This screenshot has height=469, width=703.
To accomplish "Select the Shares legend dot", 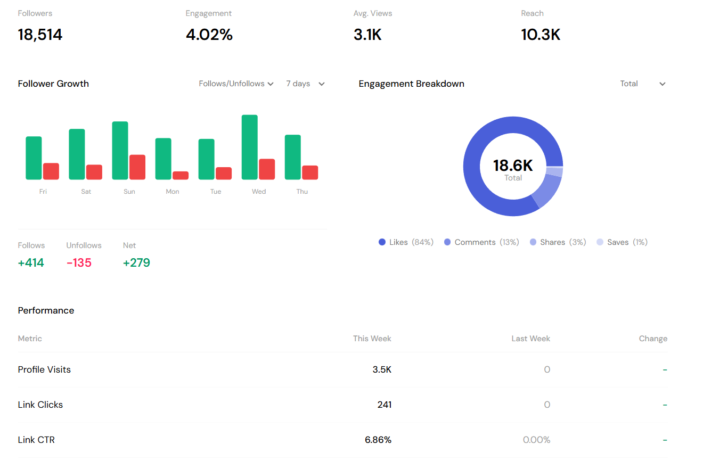I will [533, 242].
